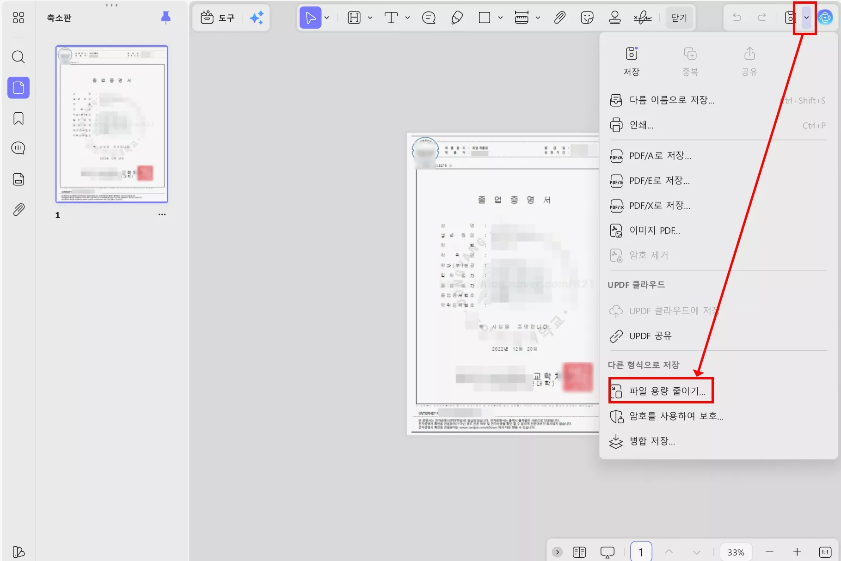Open the Text tool dropdown
This screenshot has height=561, width=841.
(407, 18)
